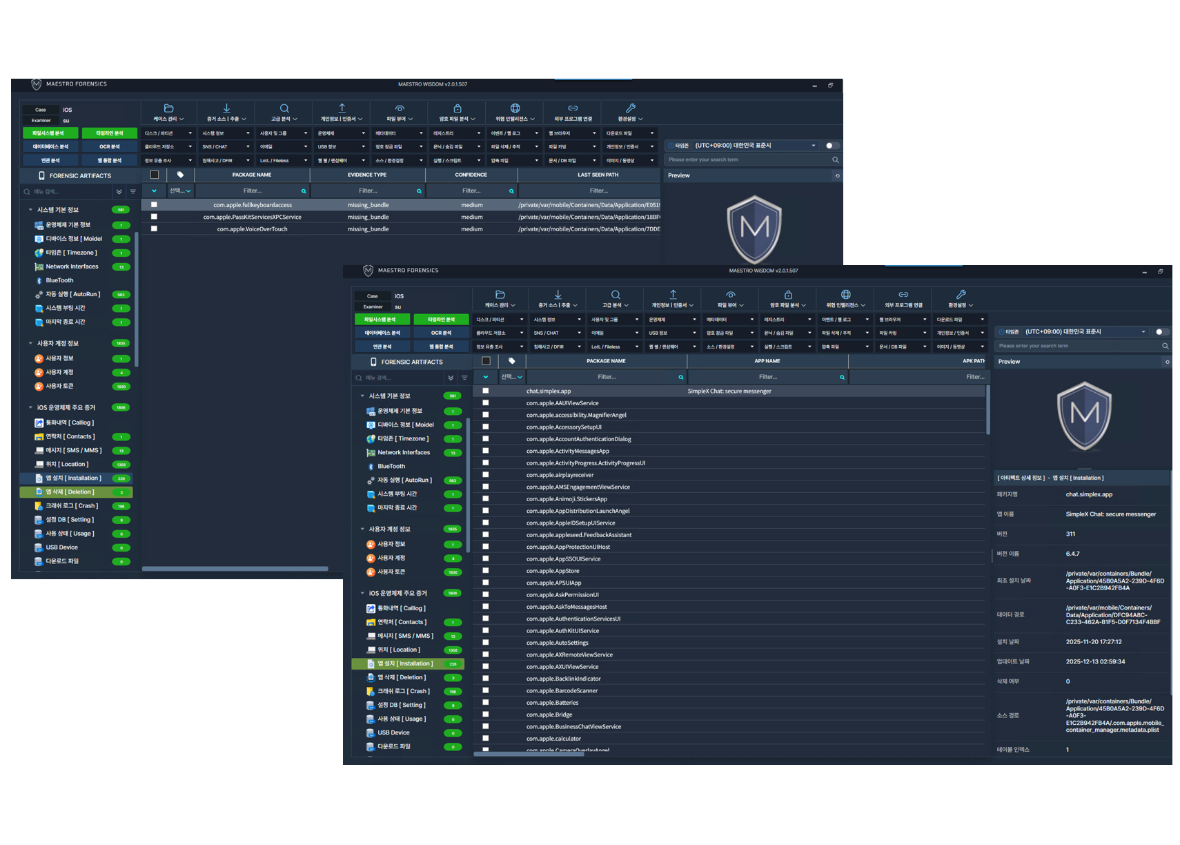Click the vertical scrollbar of front window package list
Screen dimensions: 1180x845
point(988,410)
